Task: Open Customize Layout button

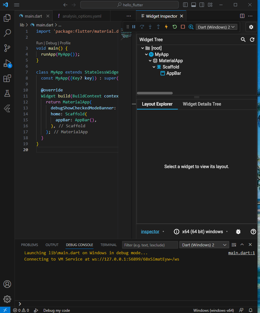Action: [x=210, y=5]
